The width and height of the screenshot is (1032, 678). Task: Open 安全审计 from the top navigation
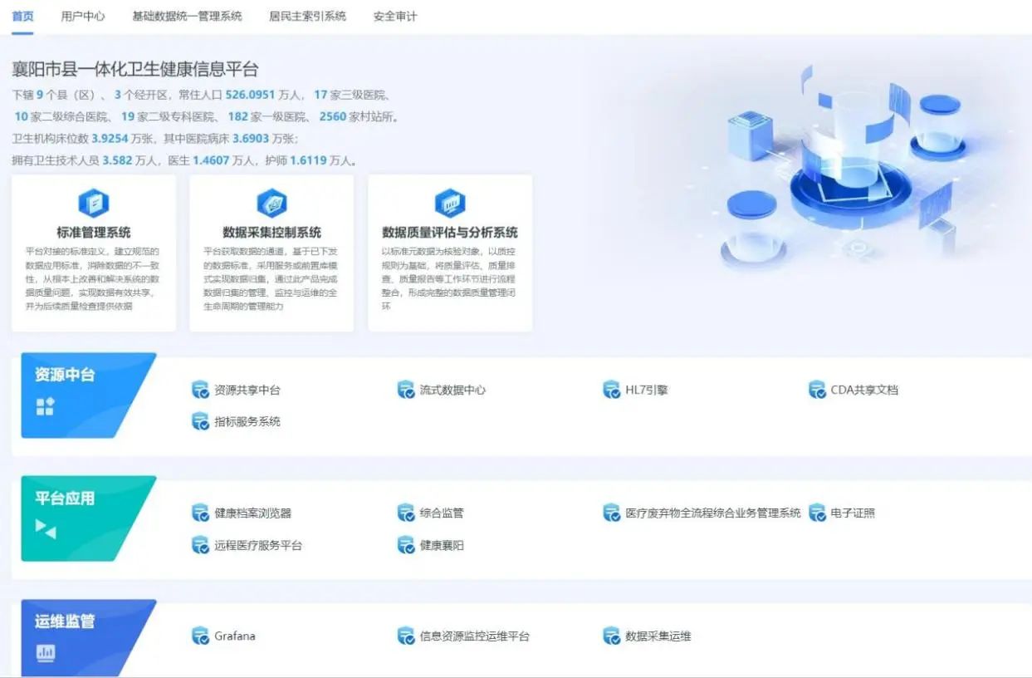click(x=394, y=14)
